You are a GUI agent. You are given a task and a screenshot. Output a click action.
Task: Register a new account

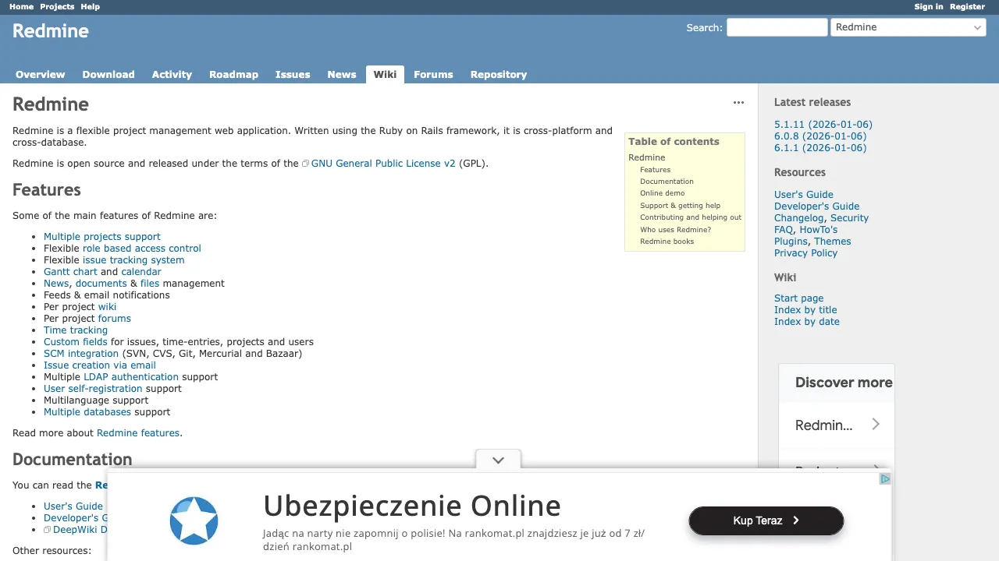[x=967, y=6]
